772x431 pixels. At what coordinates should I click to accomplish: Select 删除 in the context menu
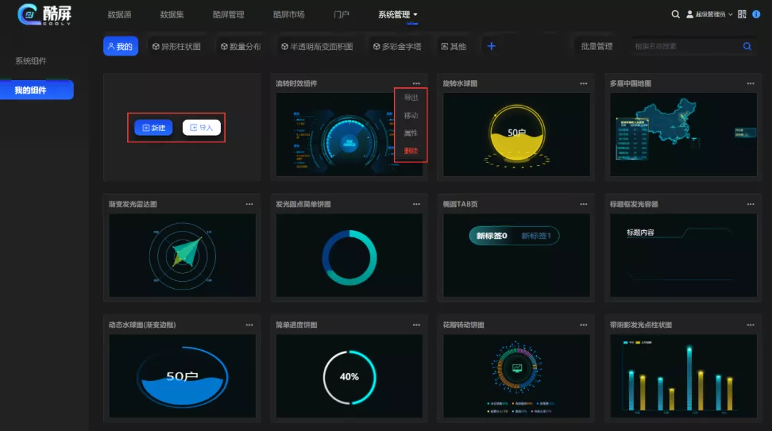tap(411, 151)
